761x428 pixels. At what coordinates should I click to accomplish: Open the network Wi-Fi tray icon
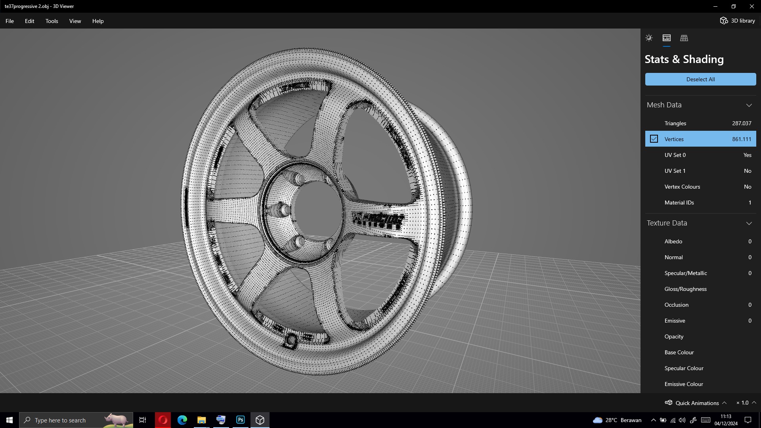(673, 420)
